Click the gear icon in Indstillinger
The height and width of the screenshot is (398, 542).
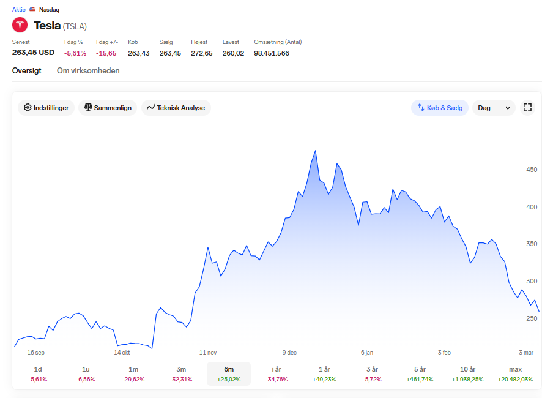(x=28, y=108)
